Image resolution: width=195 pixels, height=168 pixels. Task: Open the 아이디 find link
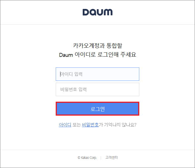coord(65,125)
